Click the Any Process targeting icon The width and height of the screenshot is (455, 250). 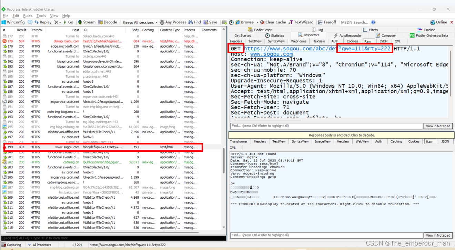tap(172, 22)
